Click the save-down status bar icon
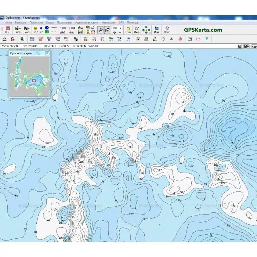The height and width of the screenshot is (257, 257). 246,46
